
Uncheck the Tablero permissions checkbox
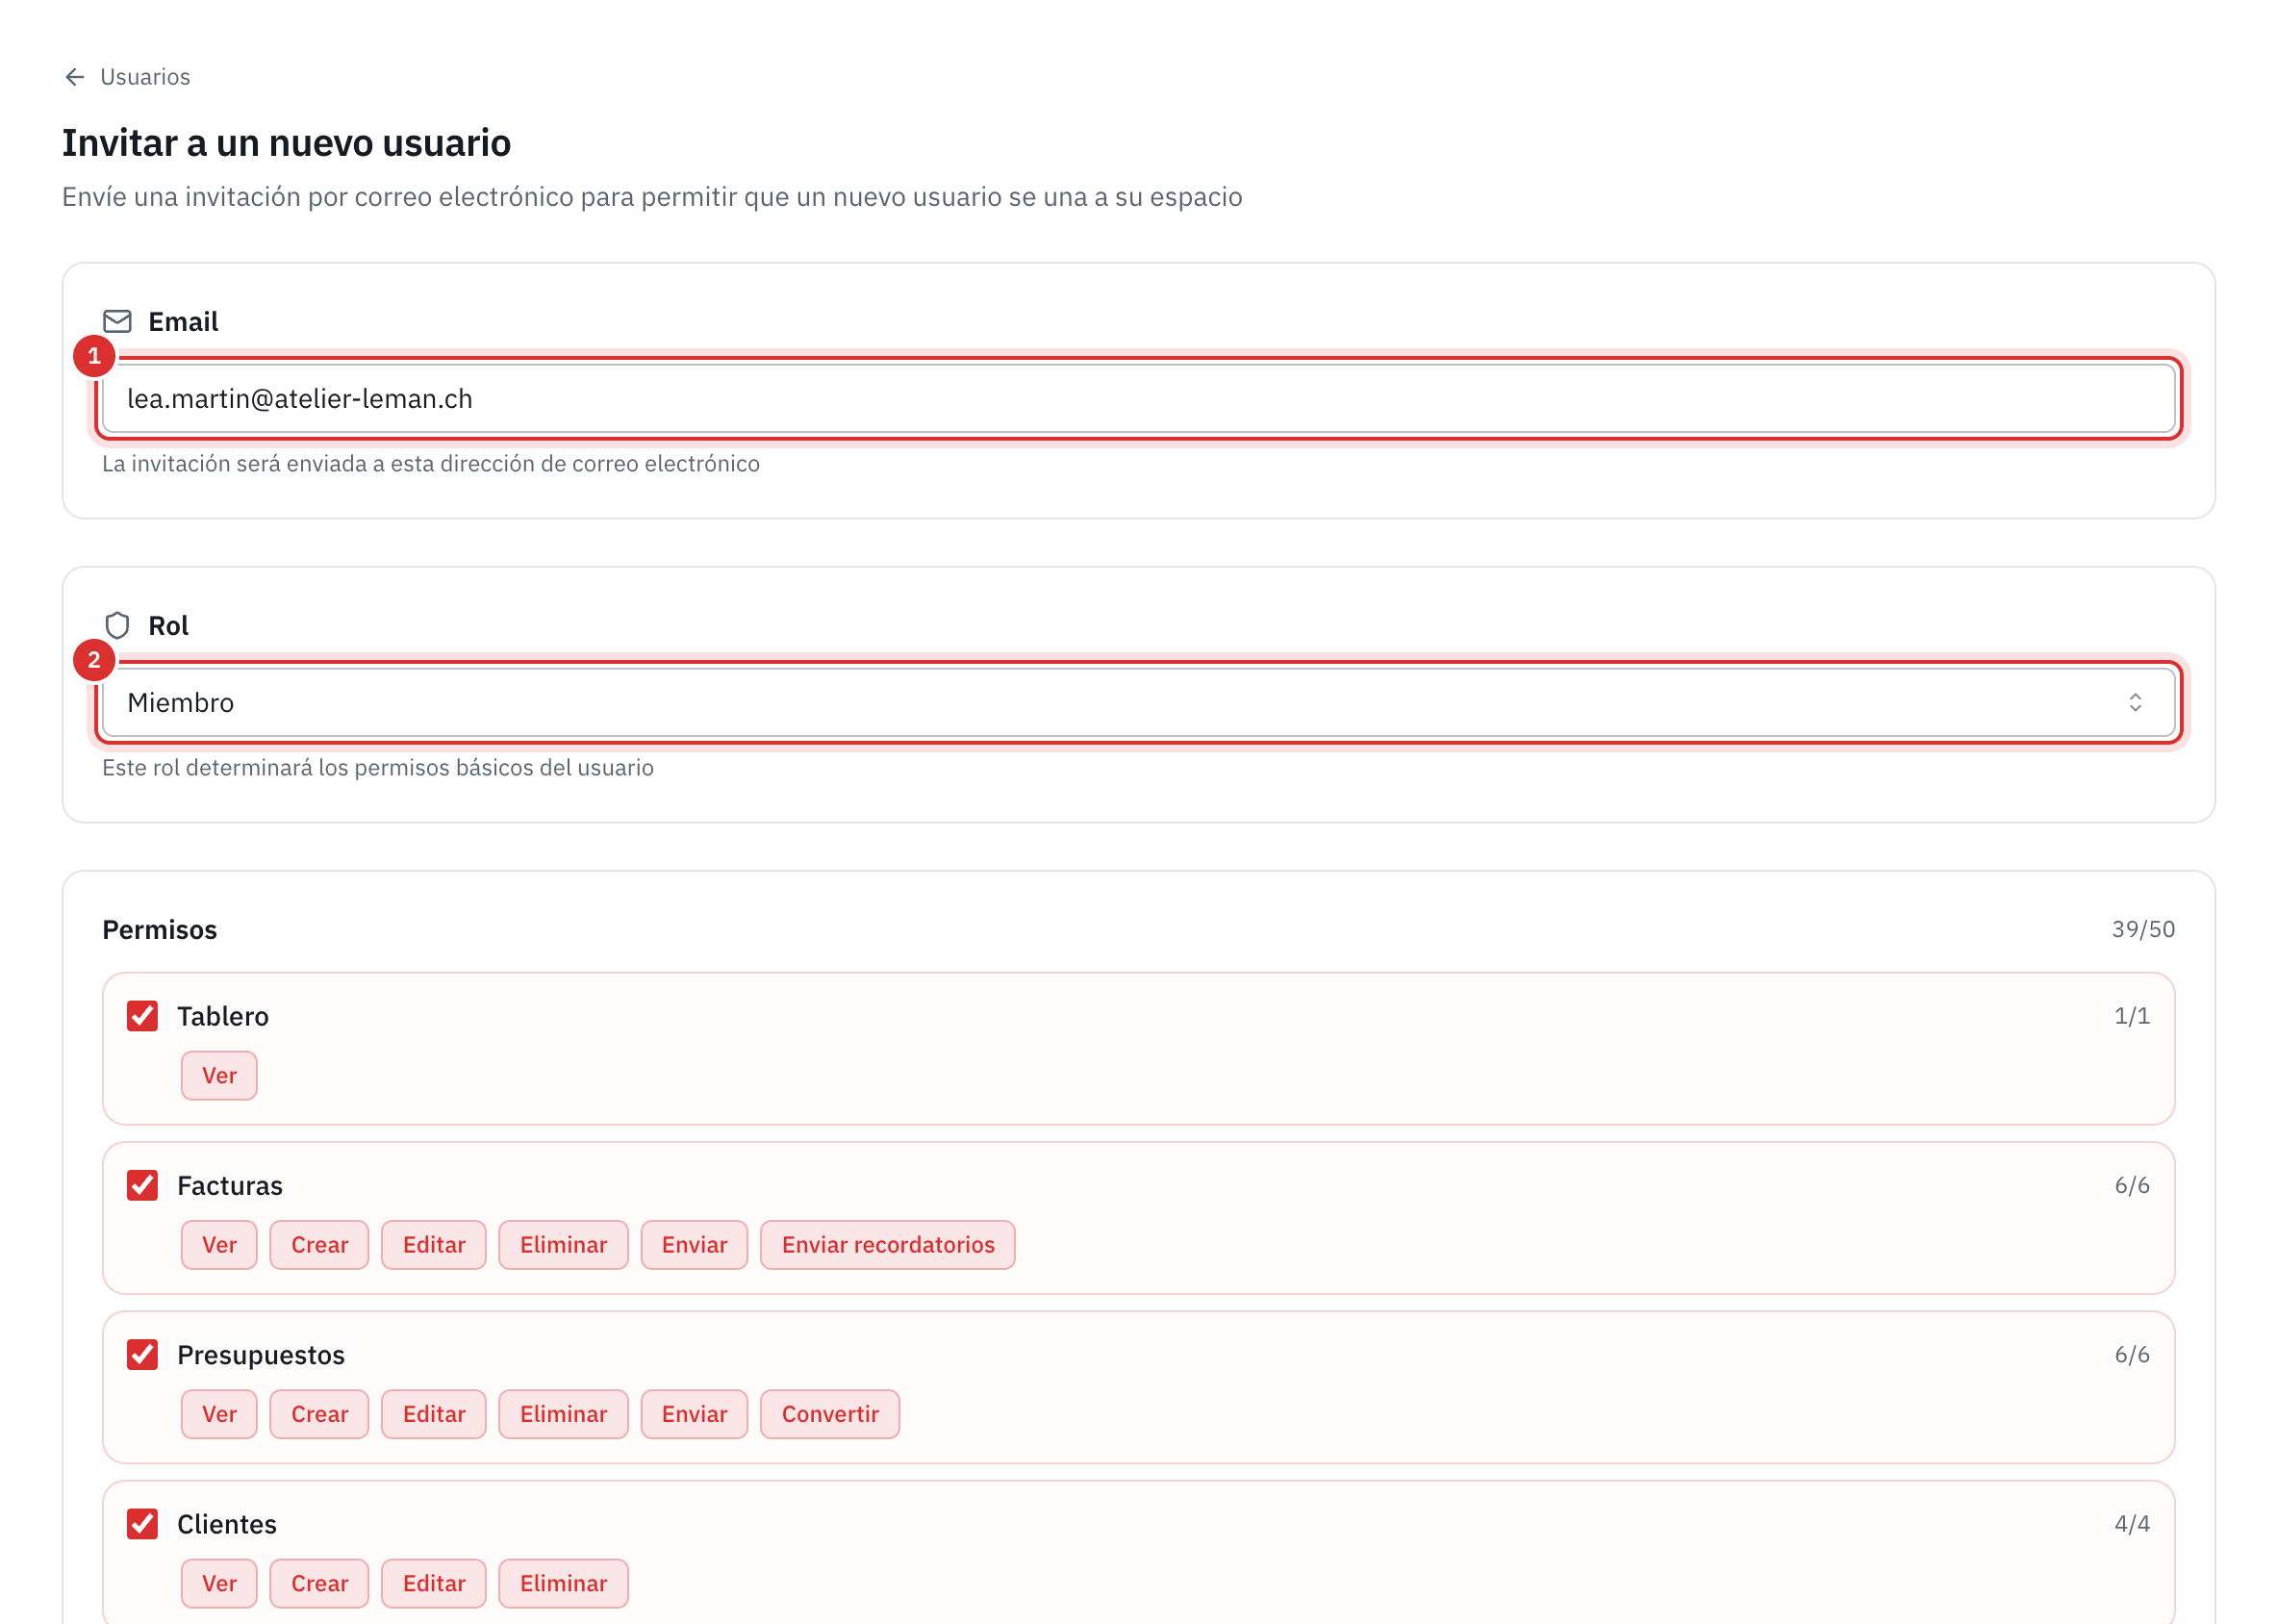[142, 1016]
